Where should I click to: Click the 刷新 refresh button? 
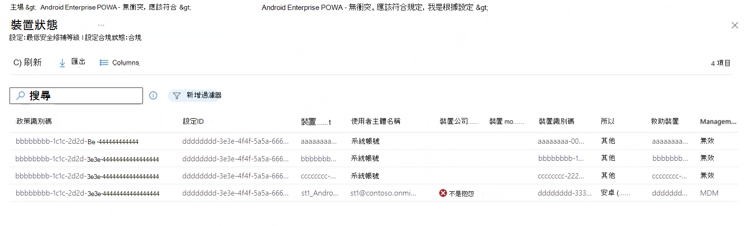coord(28,62)
